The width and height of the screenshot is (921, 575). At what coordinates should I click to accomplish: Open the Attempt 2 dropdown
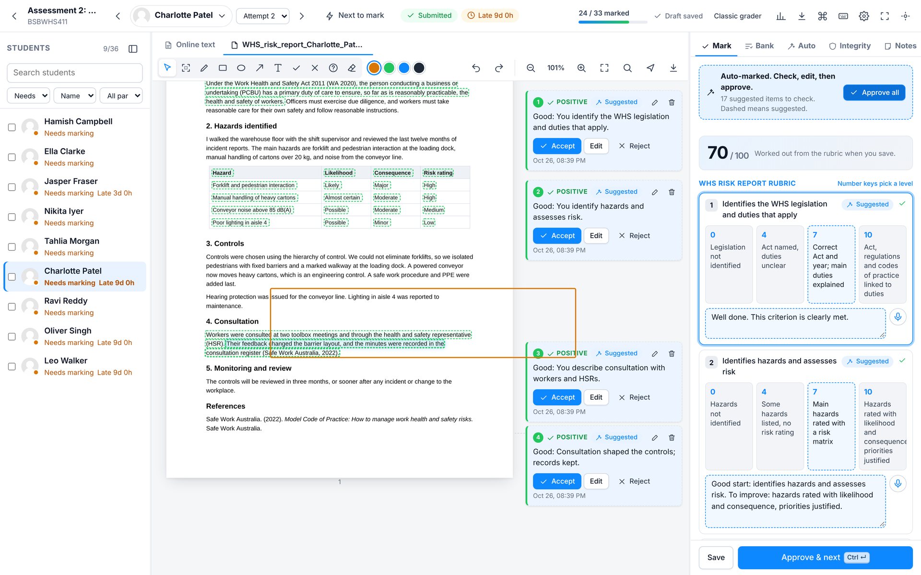point(263,16)
